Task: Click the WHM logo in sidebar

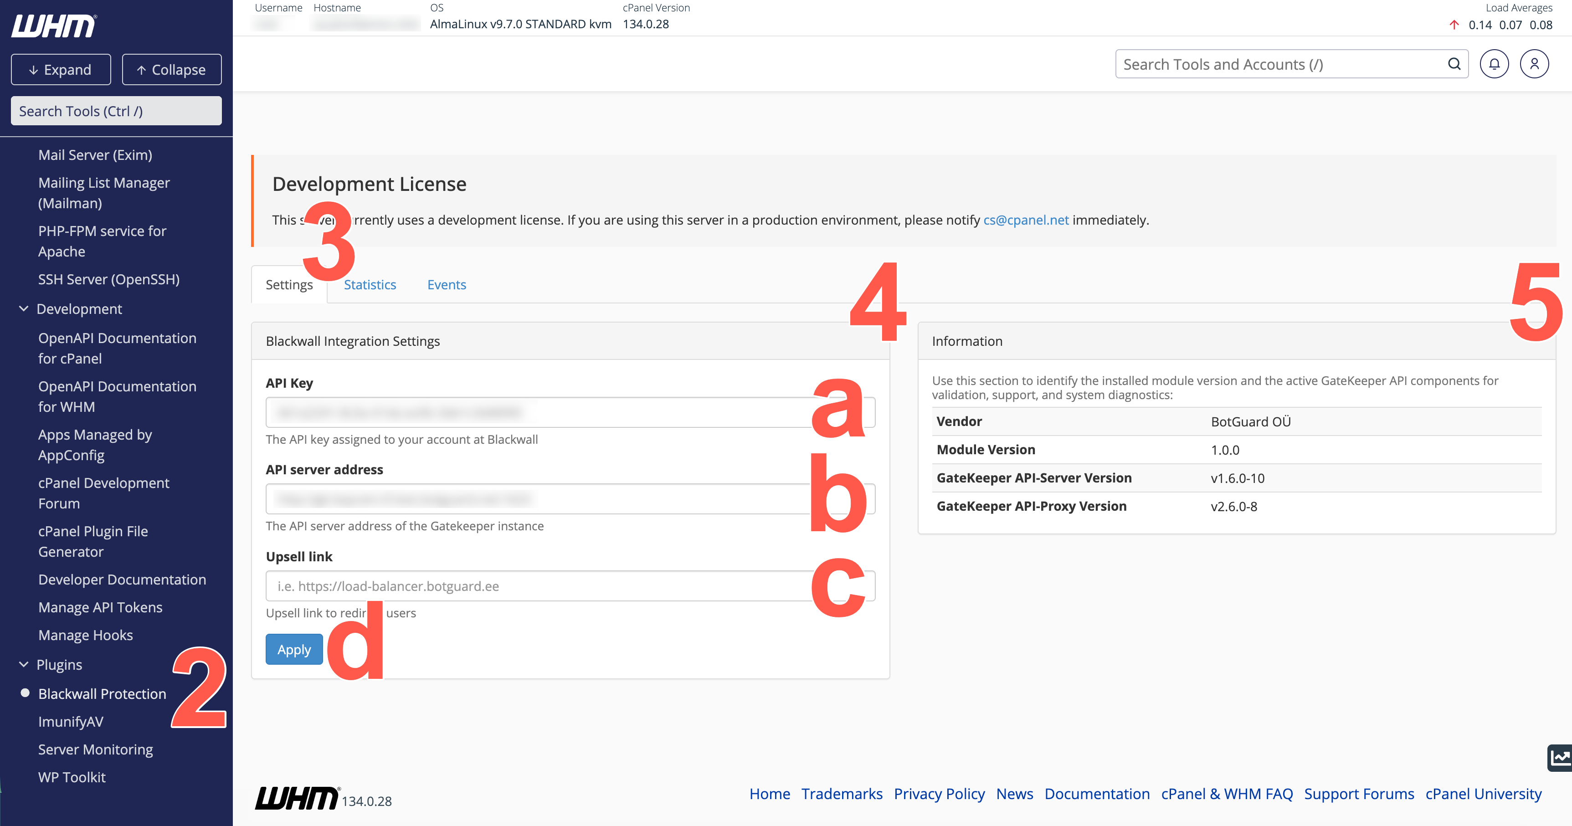Action: click(54, 26)
